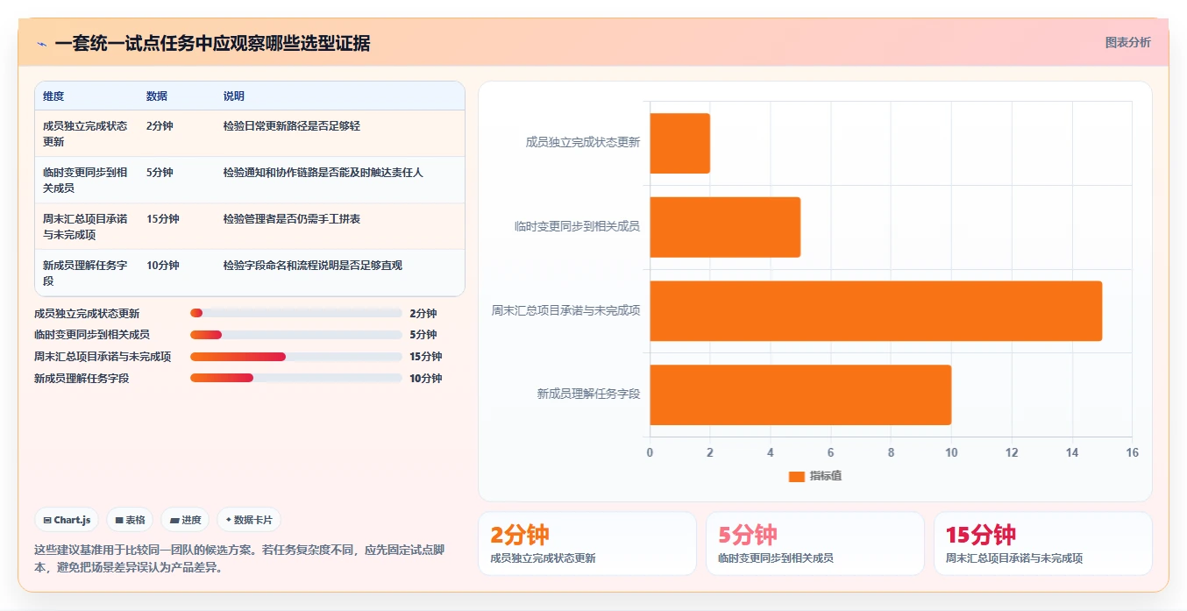Click the chart y-axis label 周末汇总项目承诺与未完成项
The width and height of the screenshot is (1187, 611).
[566, 310]
